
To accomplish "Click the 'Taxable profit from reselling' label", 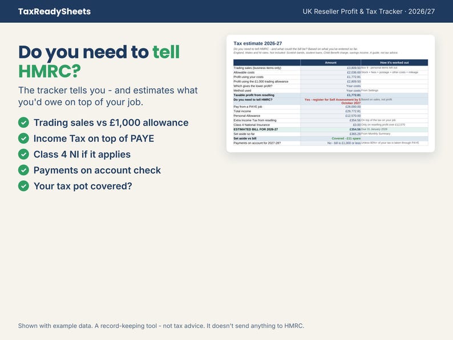I will pyautogui.click(x=254, y=95).
